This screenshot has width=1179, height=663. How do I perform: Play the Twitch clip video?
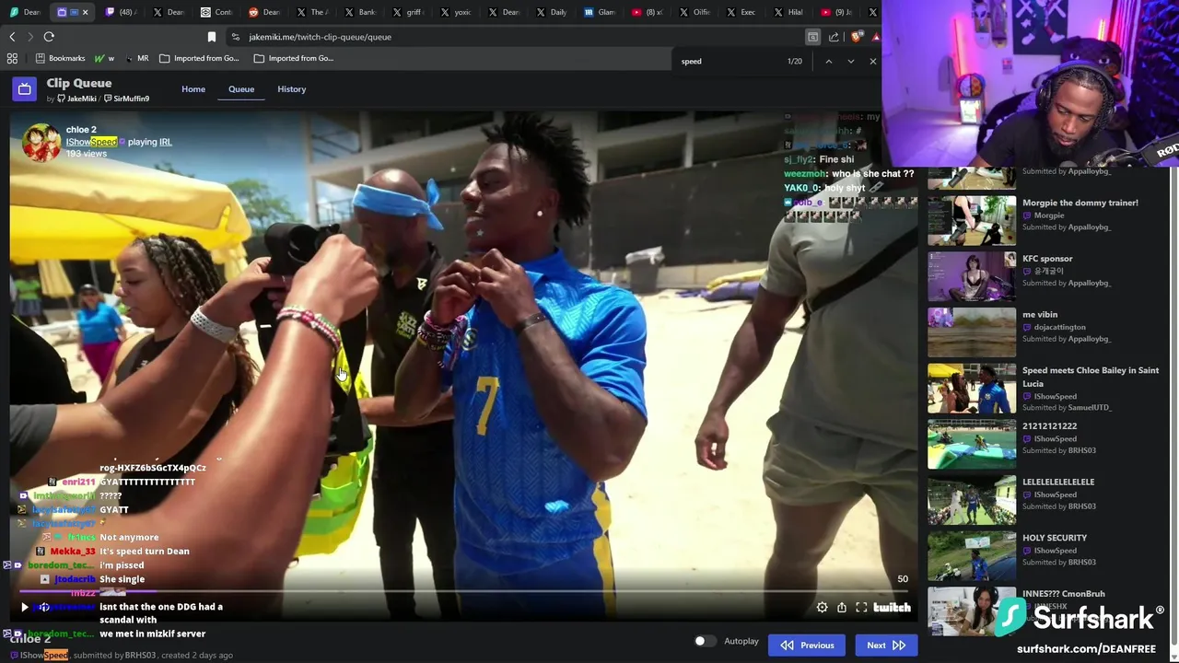(25, 608)
